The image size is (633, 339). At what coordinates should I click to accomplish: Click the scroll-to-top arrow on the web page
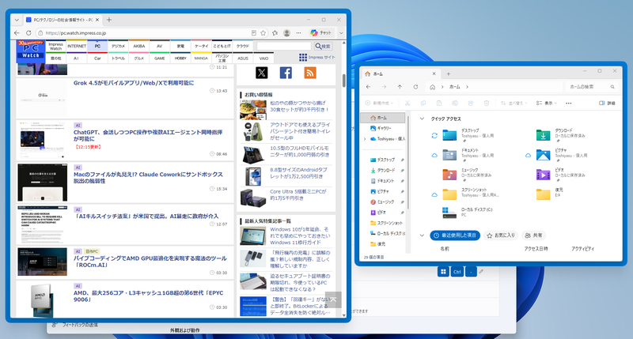click(333, 299)
